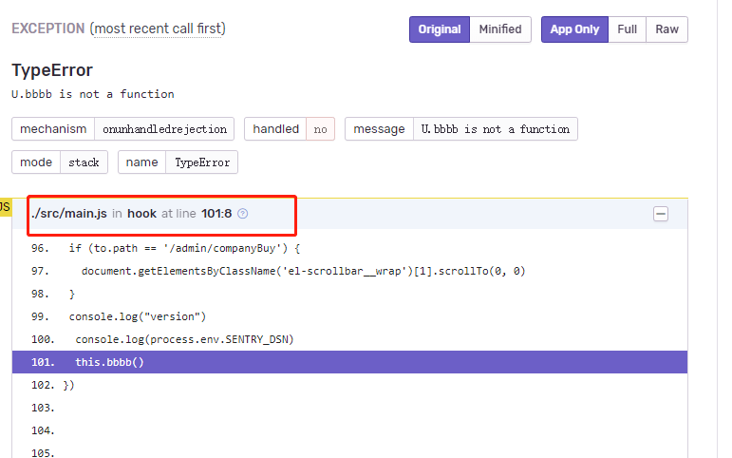This screenshot has height=458, width=732.
Task: Click the 'most recent call first' label
Action: (160, 29)
